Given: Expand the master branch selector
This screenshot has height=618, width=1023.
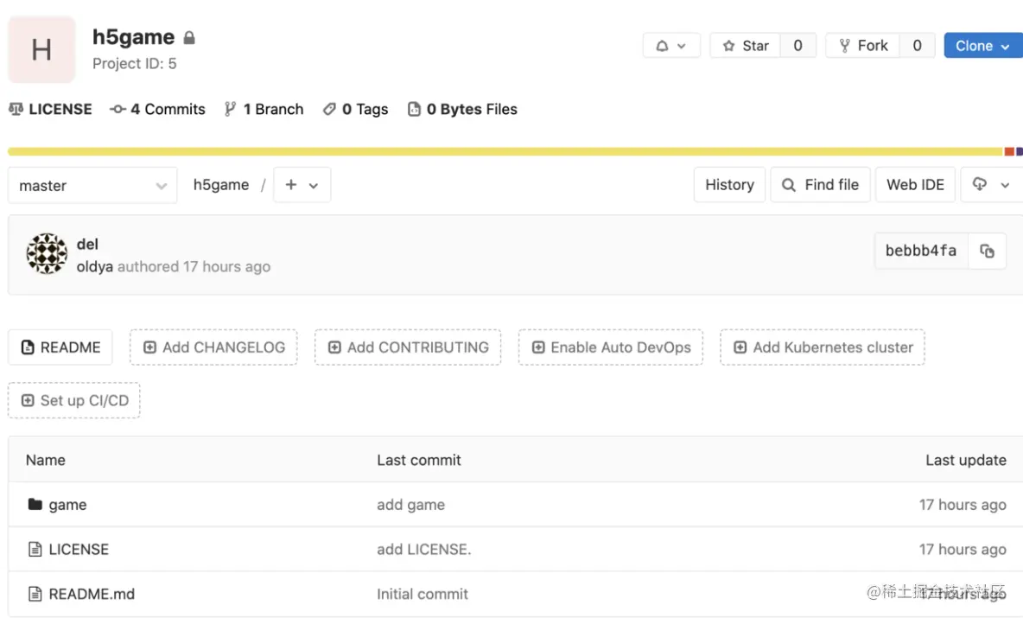Looking at the screenshot, I should point(92,186).
